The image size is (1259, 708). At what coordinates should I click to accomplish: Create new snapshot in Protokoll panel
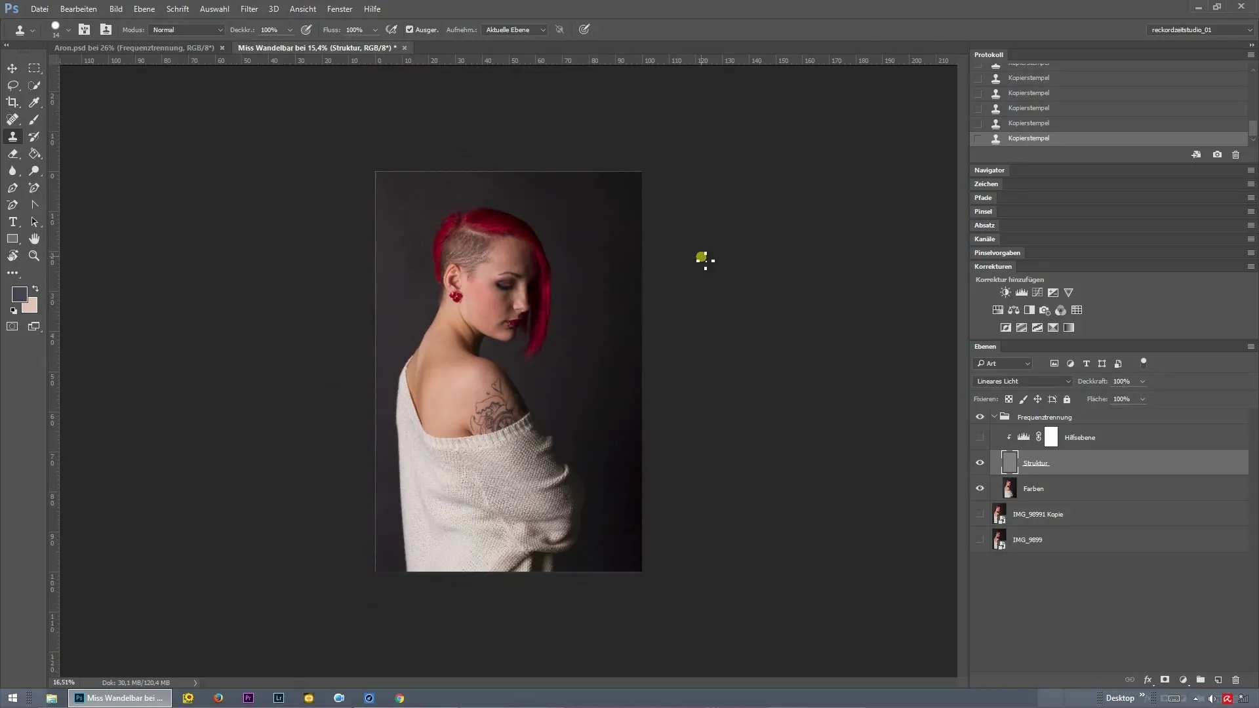click(x=1217, y=155)
